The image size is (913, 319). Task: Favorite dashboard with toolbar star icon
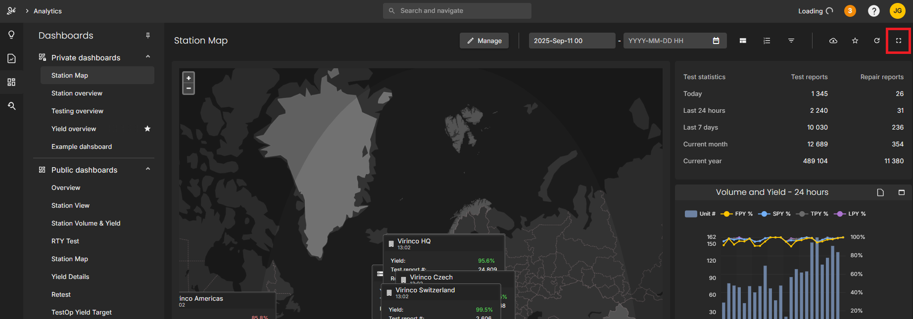point(855,41)
